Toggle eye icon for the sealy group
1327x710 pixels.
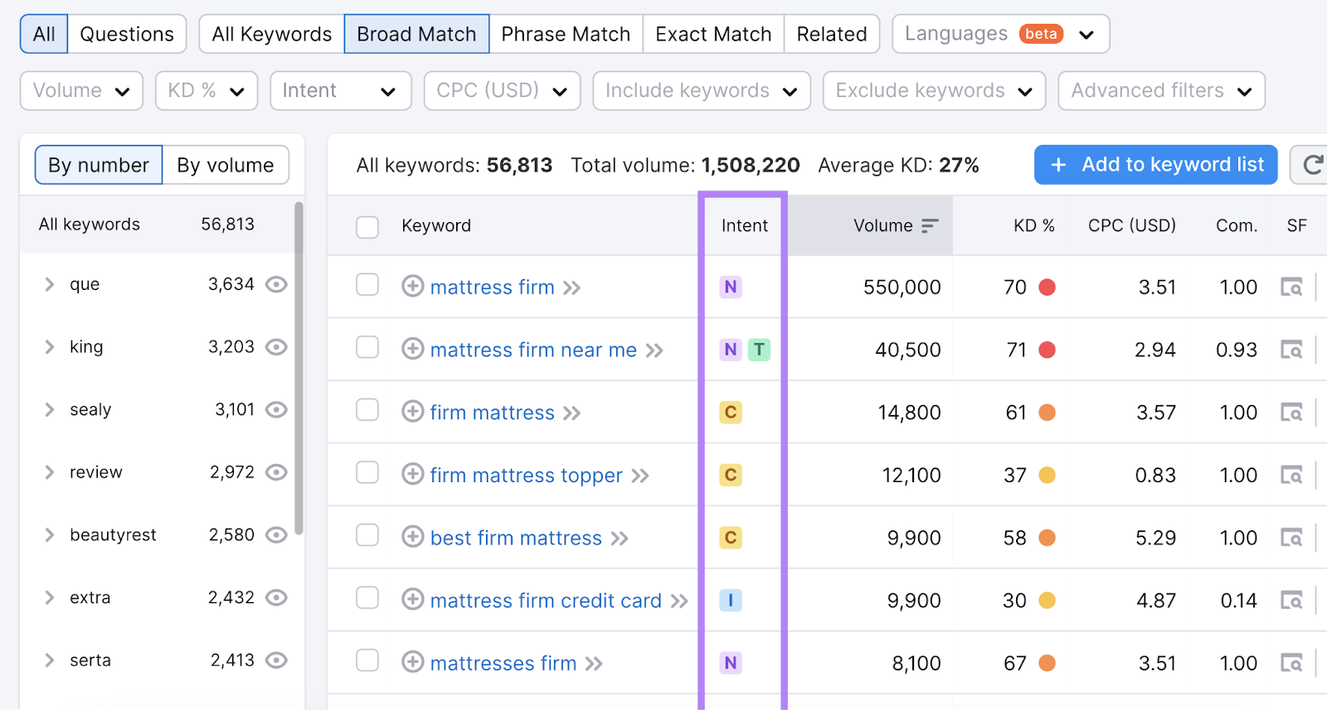[x=276, y=409]
